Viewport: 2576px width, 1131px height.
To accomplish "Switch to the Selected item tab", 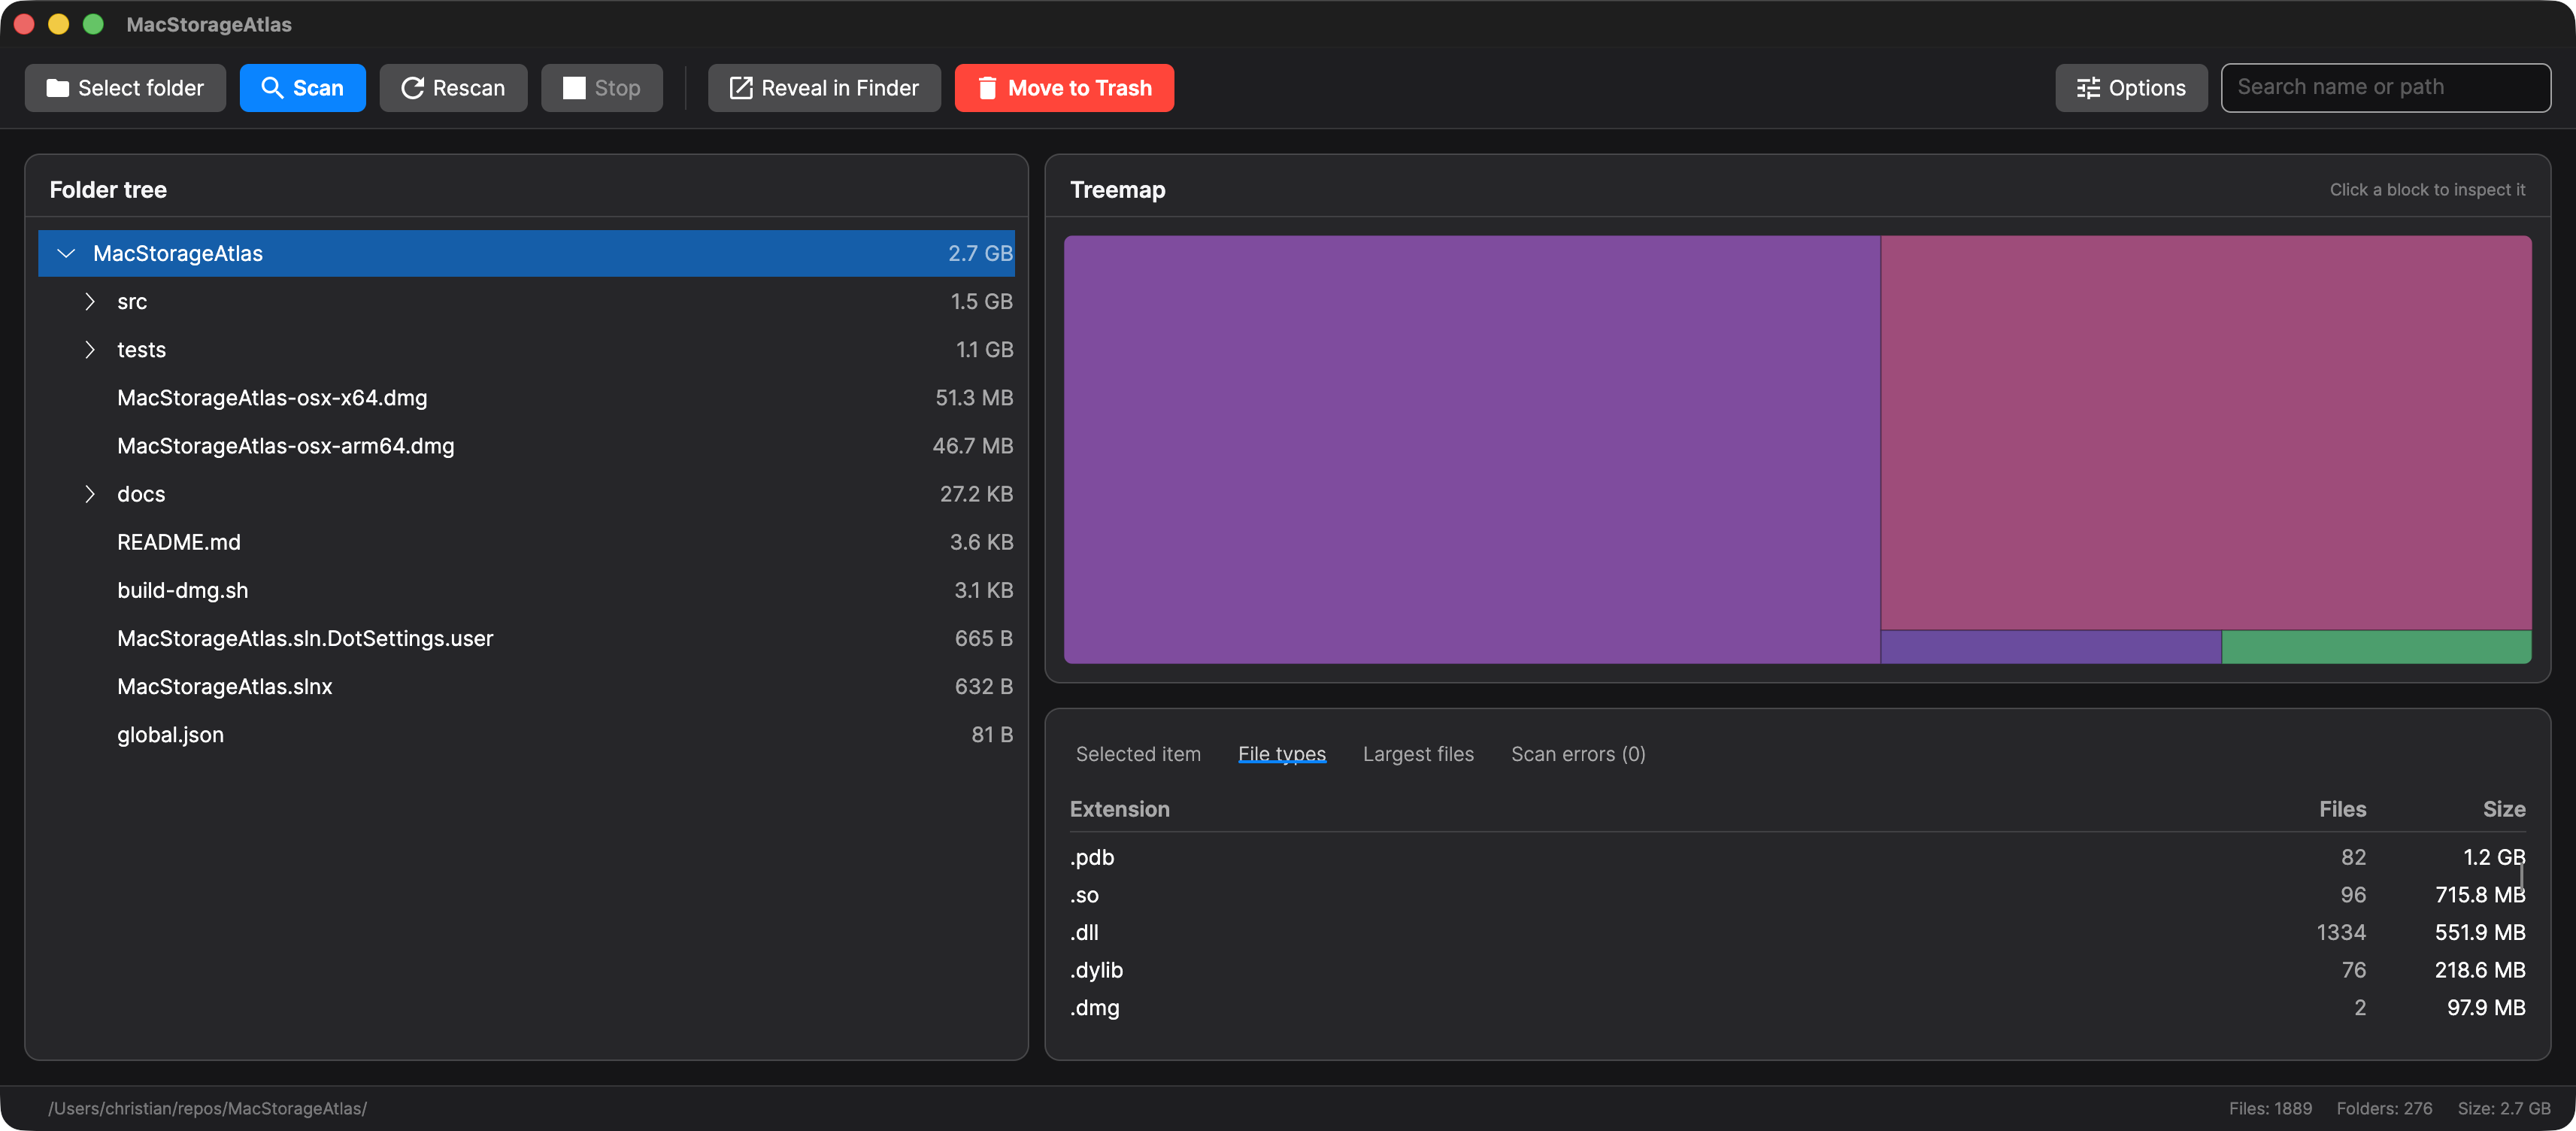I will pos(1138,754).
